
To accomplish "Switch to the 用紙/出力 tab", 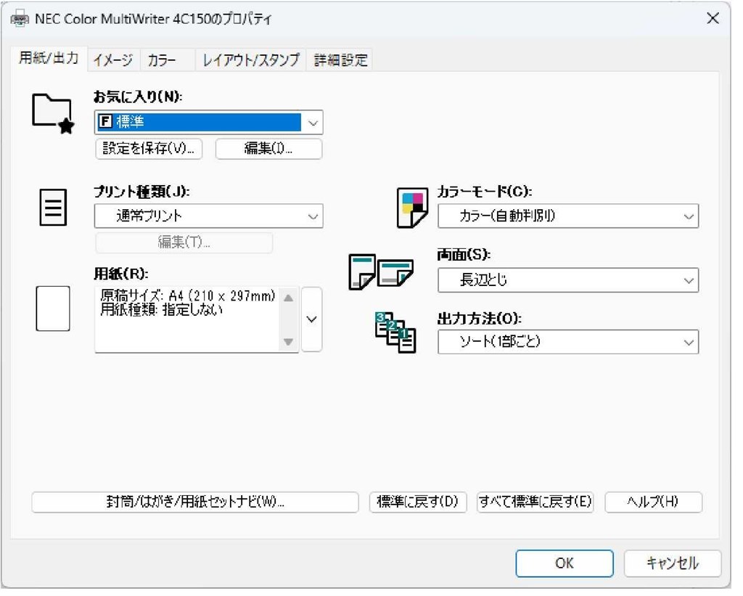I will [49, 60].
